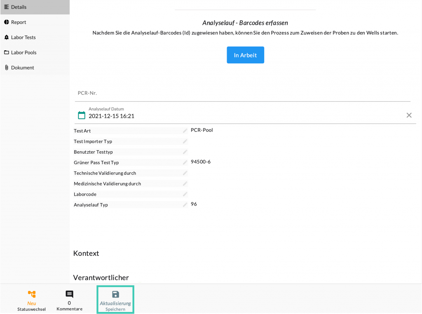Edit Grüner Pass Test Typ pencil icon
The image size is (422, 314).
click(x=185, y=162)
